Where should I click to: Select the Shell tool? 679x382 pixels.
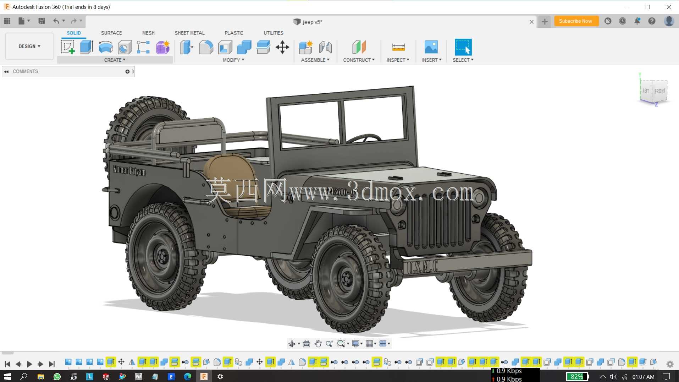coord(225,47)
